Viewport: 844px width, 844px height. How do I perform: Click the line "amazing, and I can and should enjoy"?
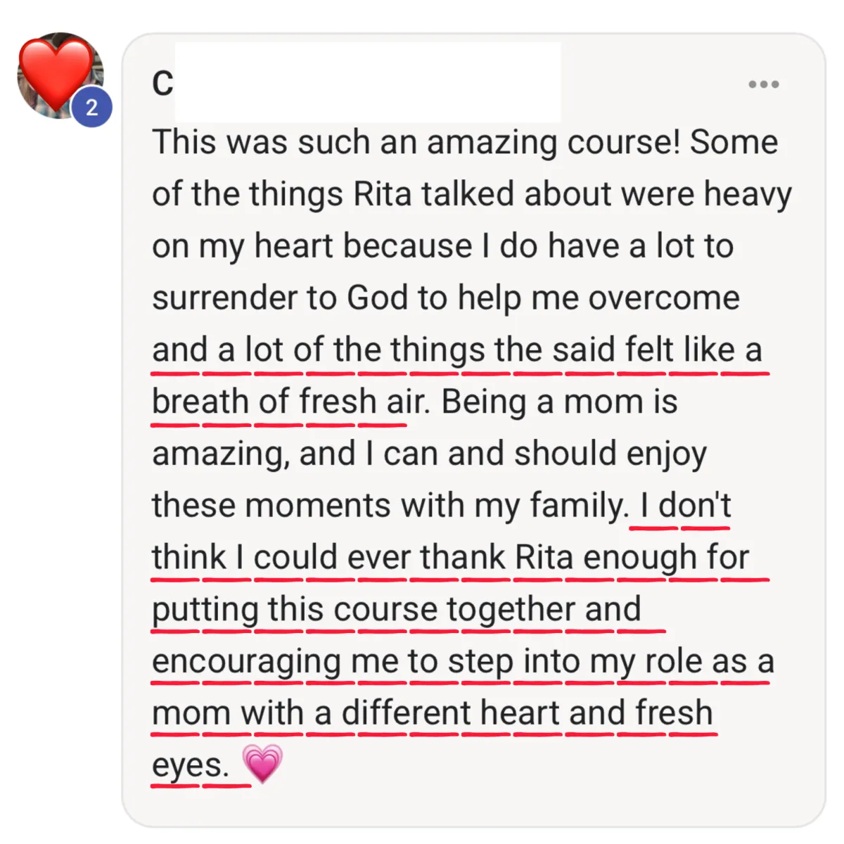(x=429, y=454)
